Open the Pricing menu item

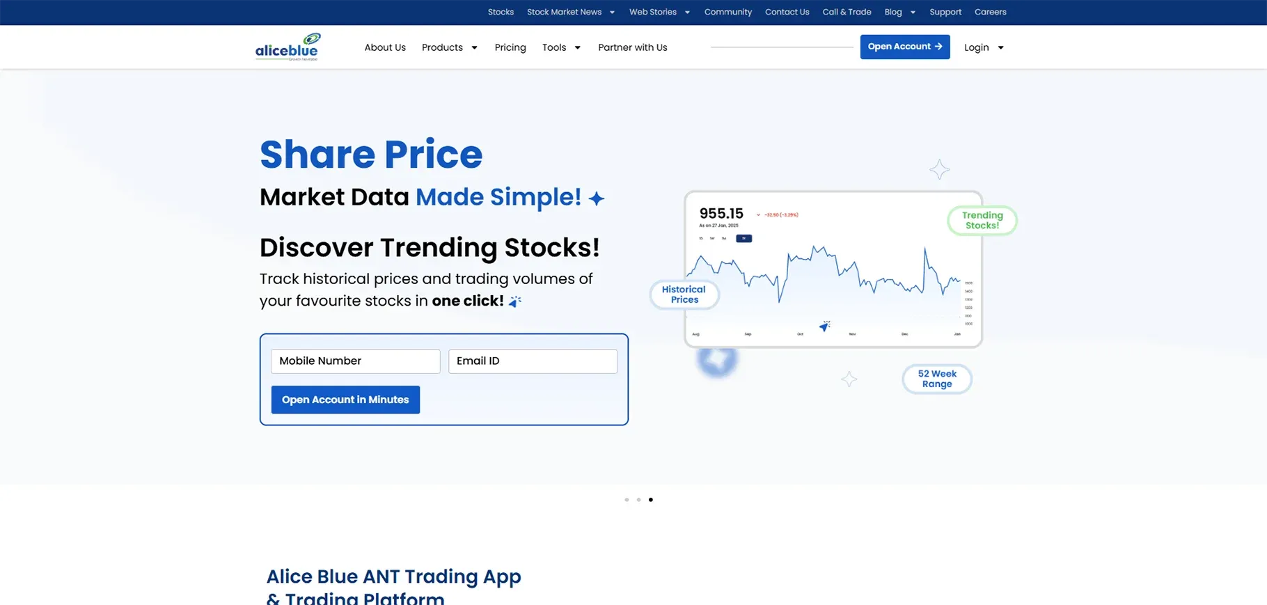click(x=510, y=47)
